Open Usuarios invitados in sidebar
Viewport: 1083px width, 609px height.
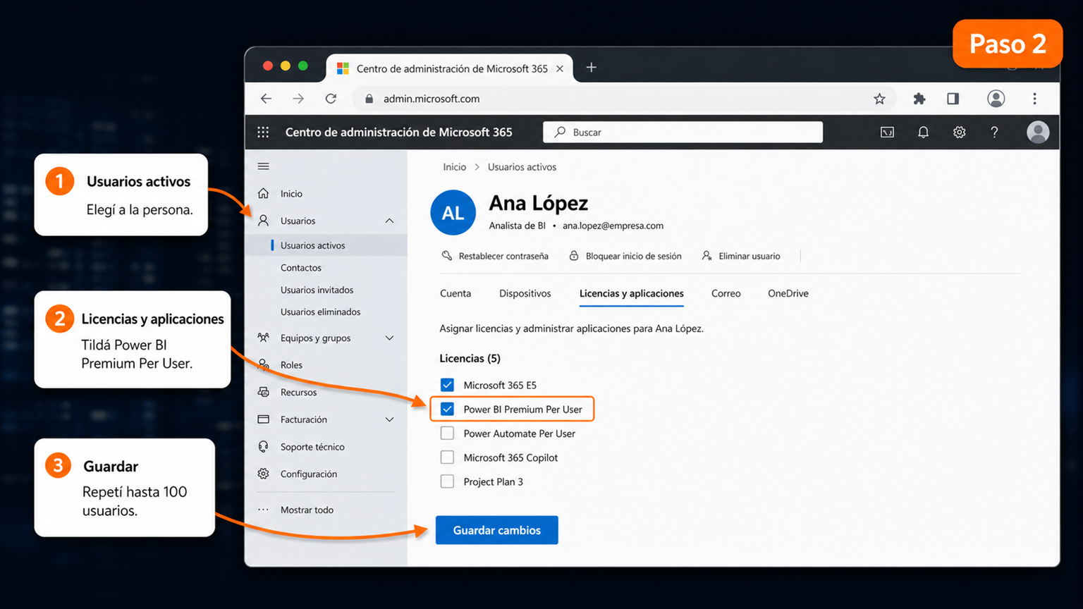(x=317, y=290)
